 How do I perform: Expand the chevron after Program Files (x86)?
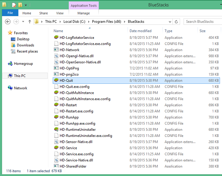[x=125, y=22]
